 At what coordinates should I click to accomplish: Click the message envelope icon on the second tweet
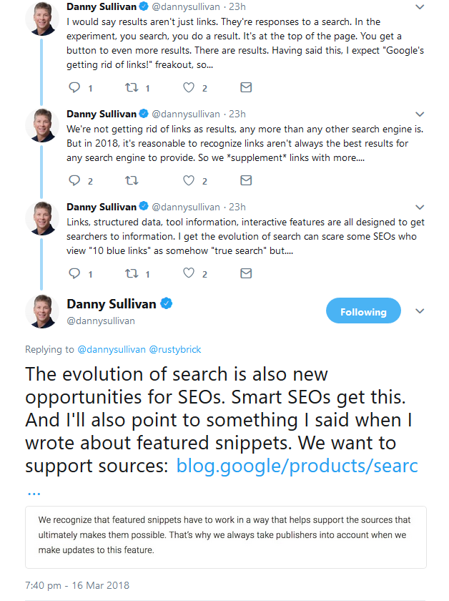246,180
